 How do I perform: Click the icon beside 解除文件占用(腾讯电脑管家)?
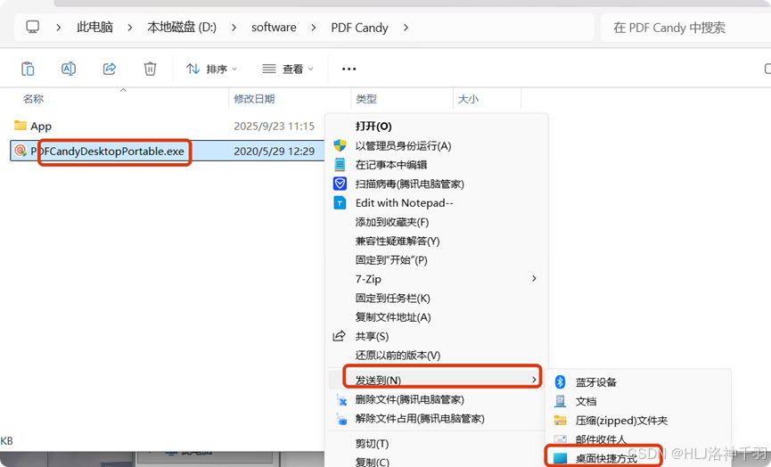(340, 419)
